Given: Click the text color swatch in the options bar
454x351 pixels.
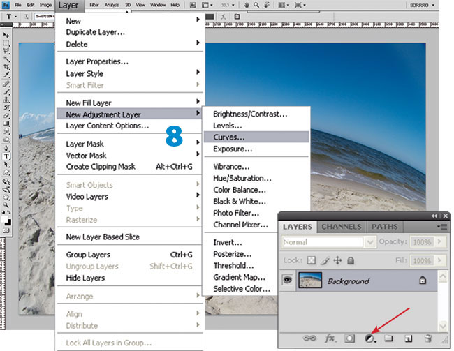Looking at the screenshot, I should (x=210, y=17).
